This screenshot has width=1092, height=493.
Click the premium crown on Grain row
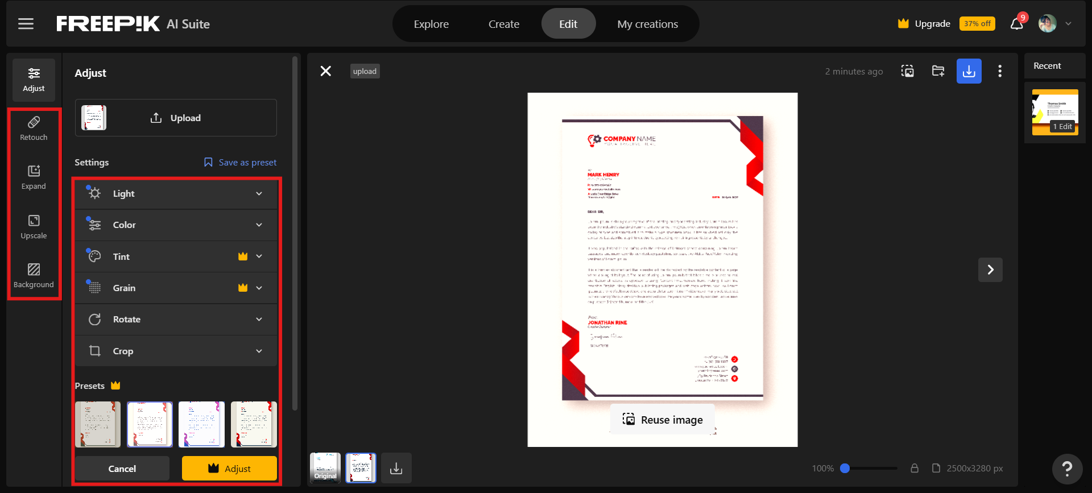coord(243,288)
